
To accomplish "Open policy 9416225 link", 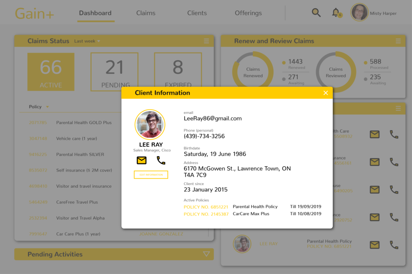I will tap(38, 154).
